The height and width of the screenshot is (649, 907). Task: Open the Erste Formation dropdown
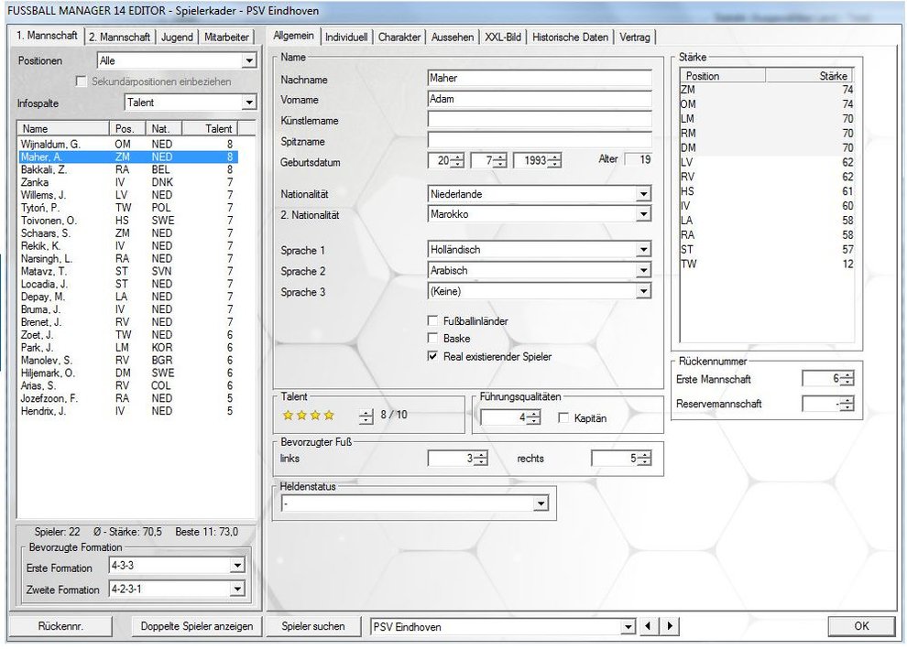[x=237, y=565]
